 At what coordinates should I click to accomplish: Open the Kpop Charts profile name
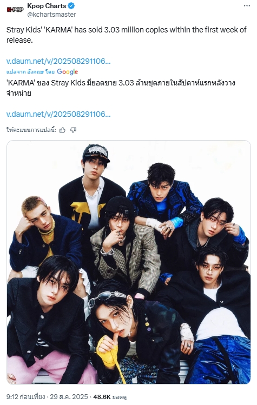pos(47,6)
